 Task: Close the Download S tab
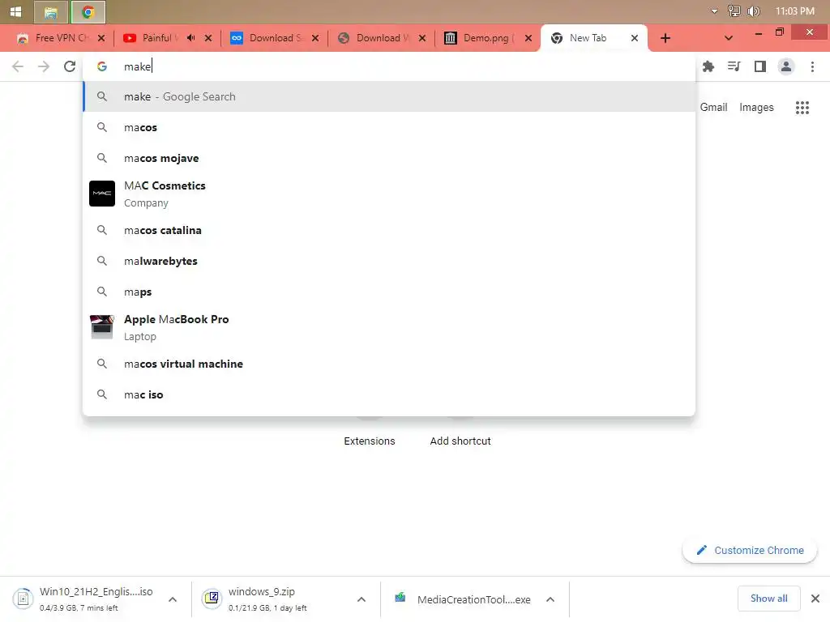tap(315, 38)
